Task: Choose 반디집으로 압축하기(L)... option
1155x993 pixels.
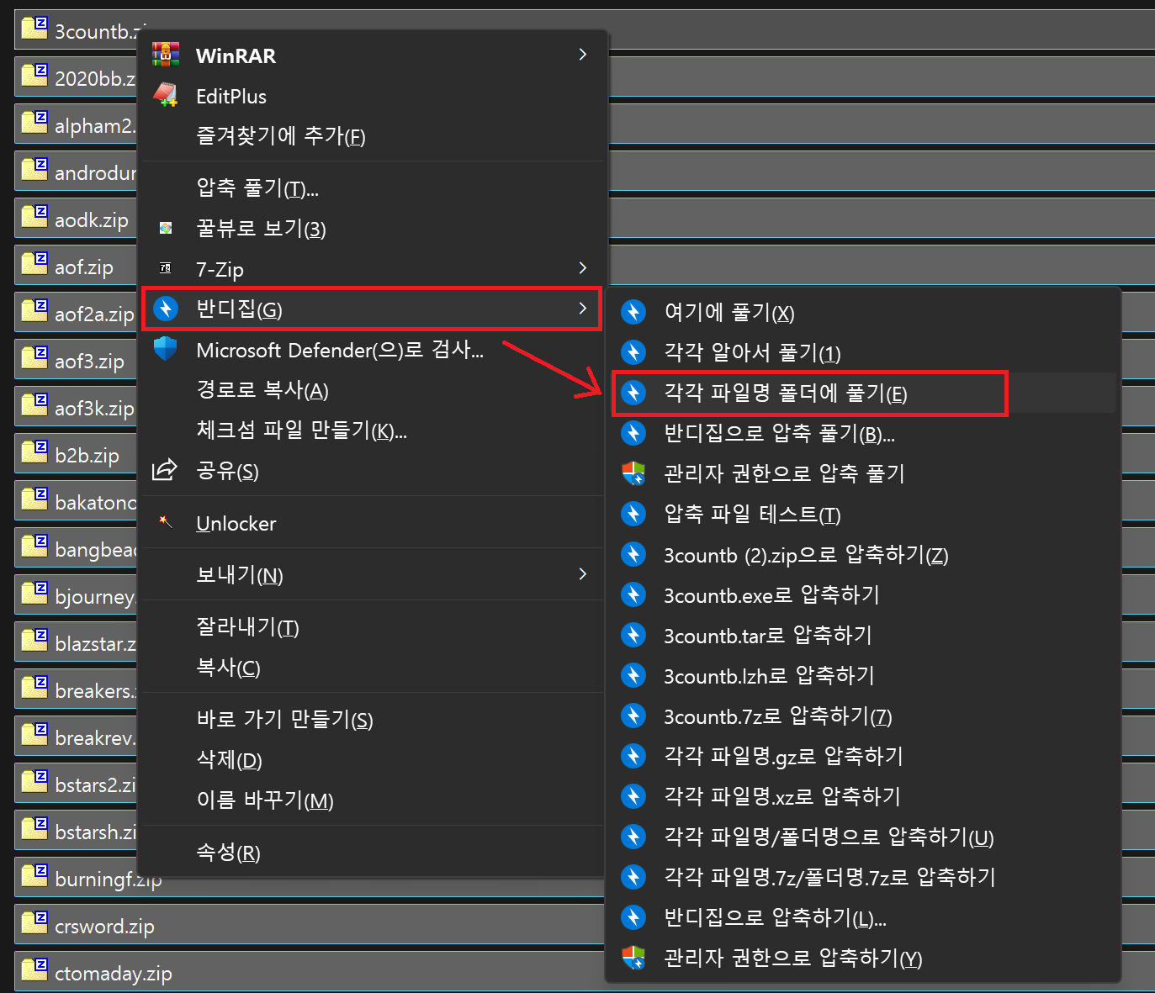Action: pyautogui.click(x=775, y=917)
